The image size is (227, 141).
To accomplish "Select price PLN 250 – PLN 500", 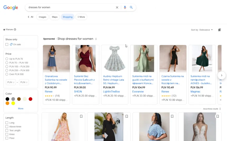I will point(7,70).
